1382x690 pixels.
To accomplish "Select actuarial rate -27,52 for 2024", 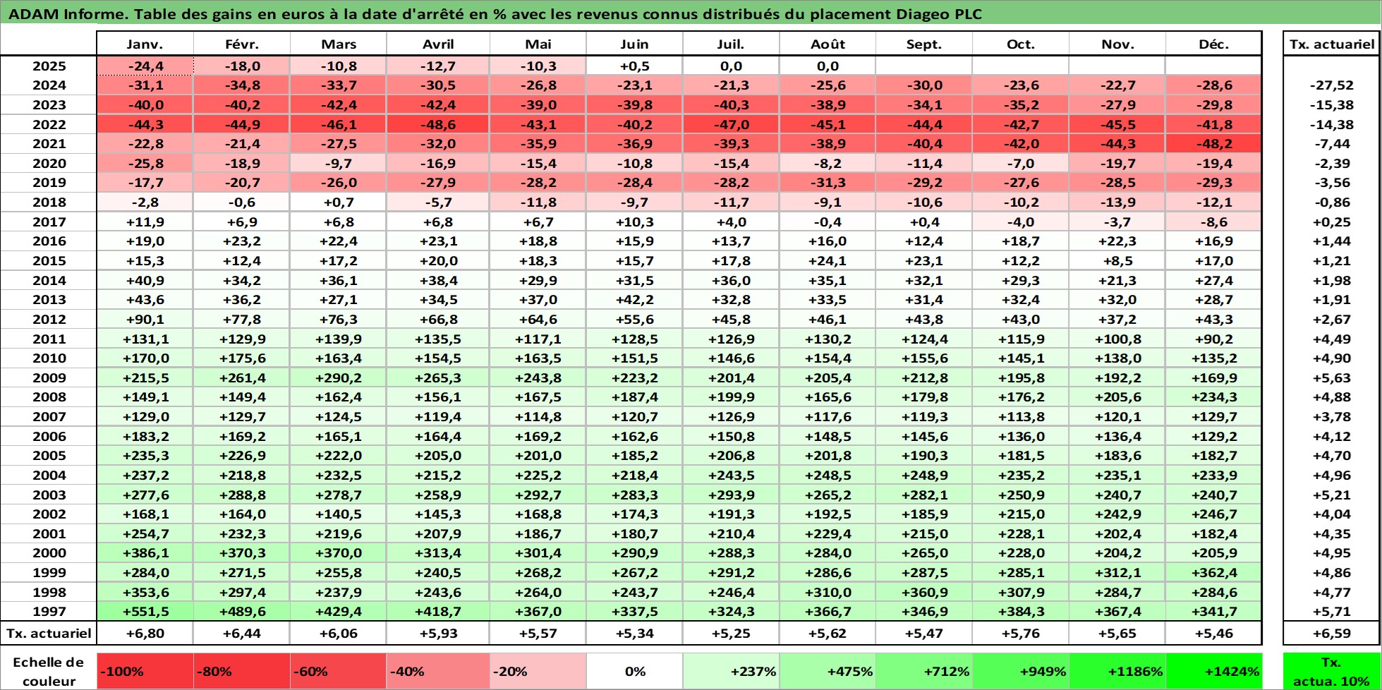I will point(1331,85).
